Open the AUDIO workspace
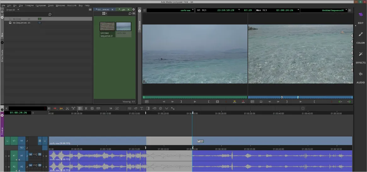The height and width of the screenshot is (172, 367). (360, 78)
